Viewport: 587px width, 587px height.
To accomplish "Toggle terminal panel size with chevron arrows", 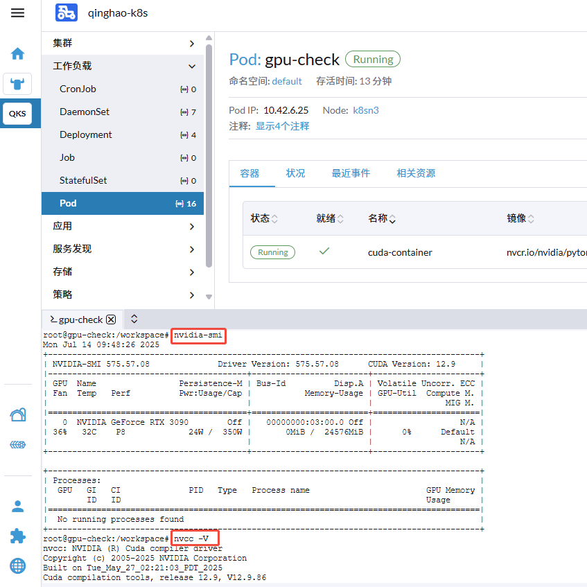I will pos(134,319).
